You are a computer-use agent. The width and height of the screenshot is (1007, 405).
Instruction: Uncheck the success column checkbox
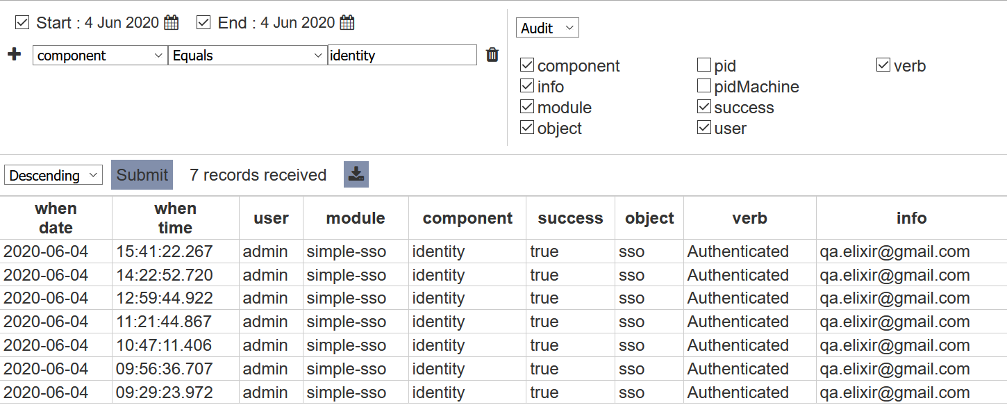click(x=704, y=107)
